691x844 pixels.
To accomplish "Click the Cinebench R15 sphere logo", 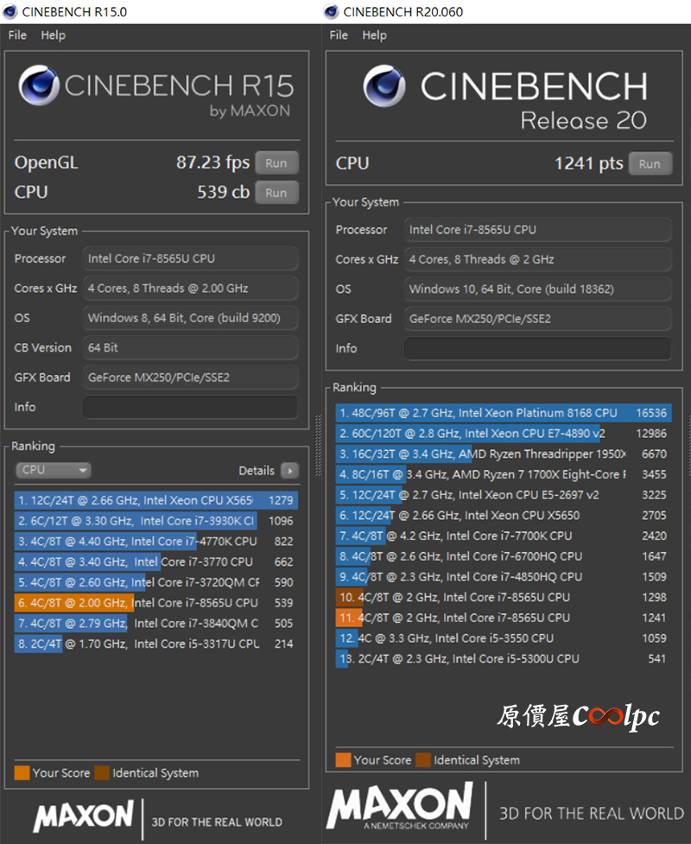I will pos(39,85).
